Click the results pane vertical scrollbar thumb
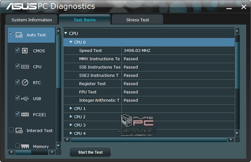 click(237, 65)
